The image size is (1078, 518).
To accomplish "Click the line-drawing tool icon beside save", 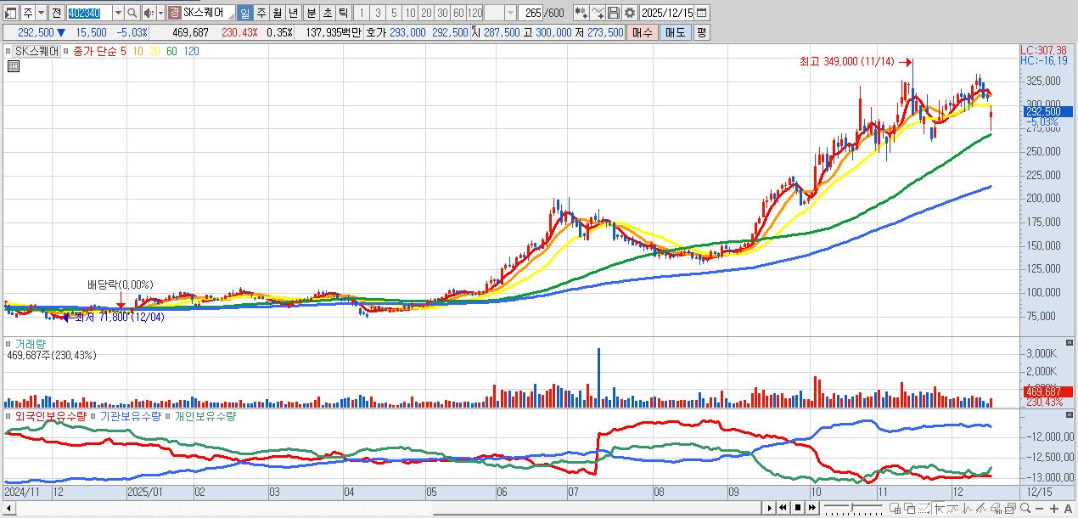I will [598, 13].
